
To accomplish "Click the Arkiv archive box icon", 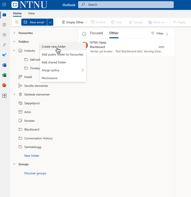I will coord(20,112).
